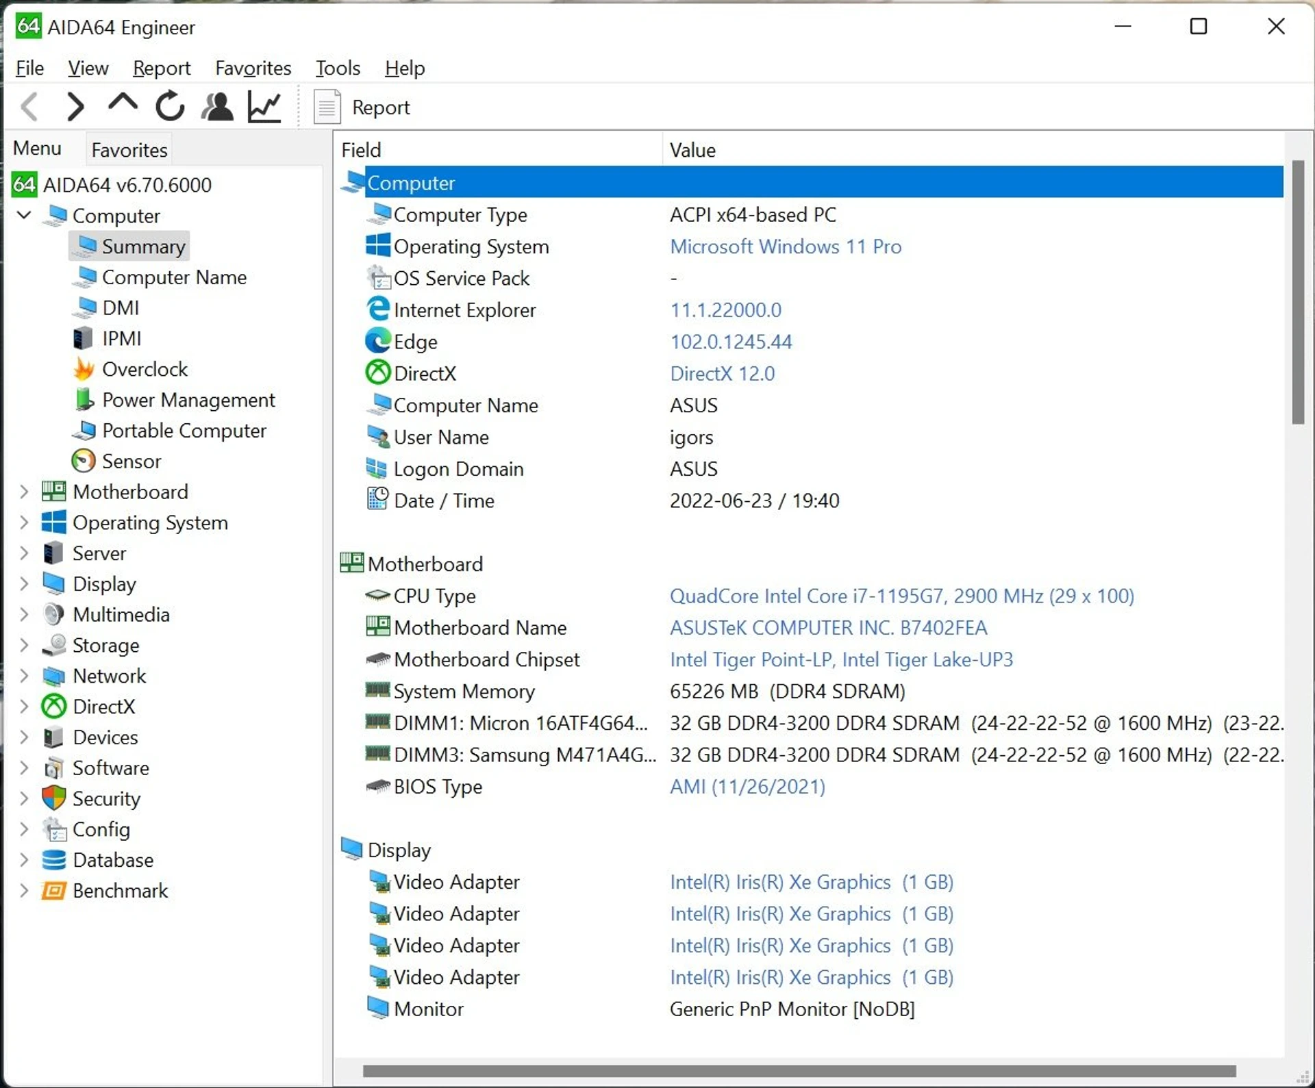Open the Internet Explorer version 11.1.22000.0 link
The image size is (1315, 1088).
click(725, 310)
